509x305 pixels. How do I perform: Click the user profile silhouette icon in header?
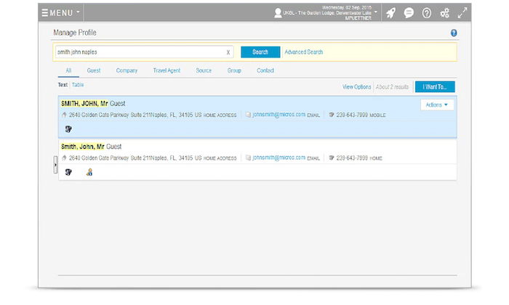tap(277, 13)
